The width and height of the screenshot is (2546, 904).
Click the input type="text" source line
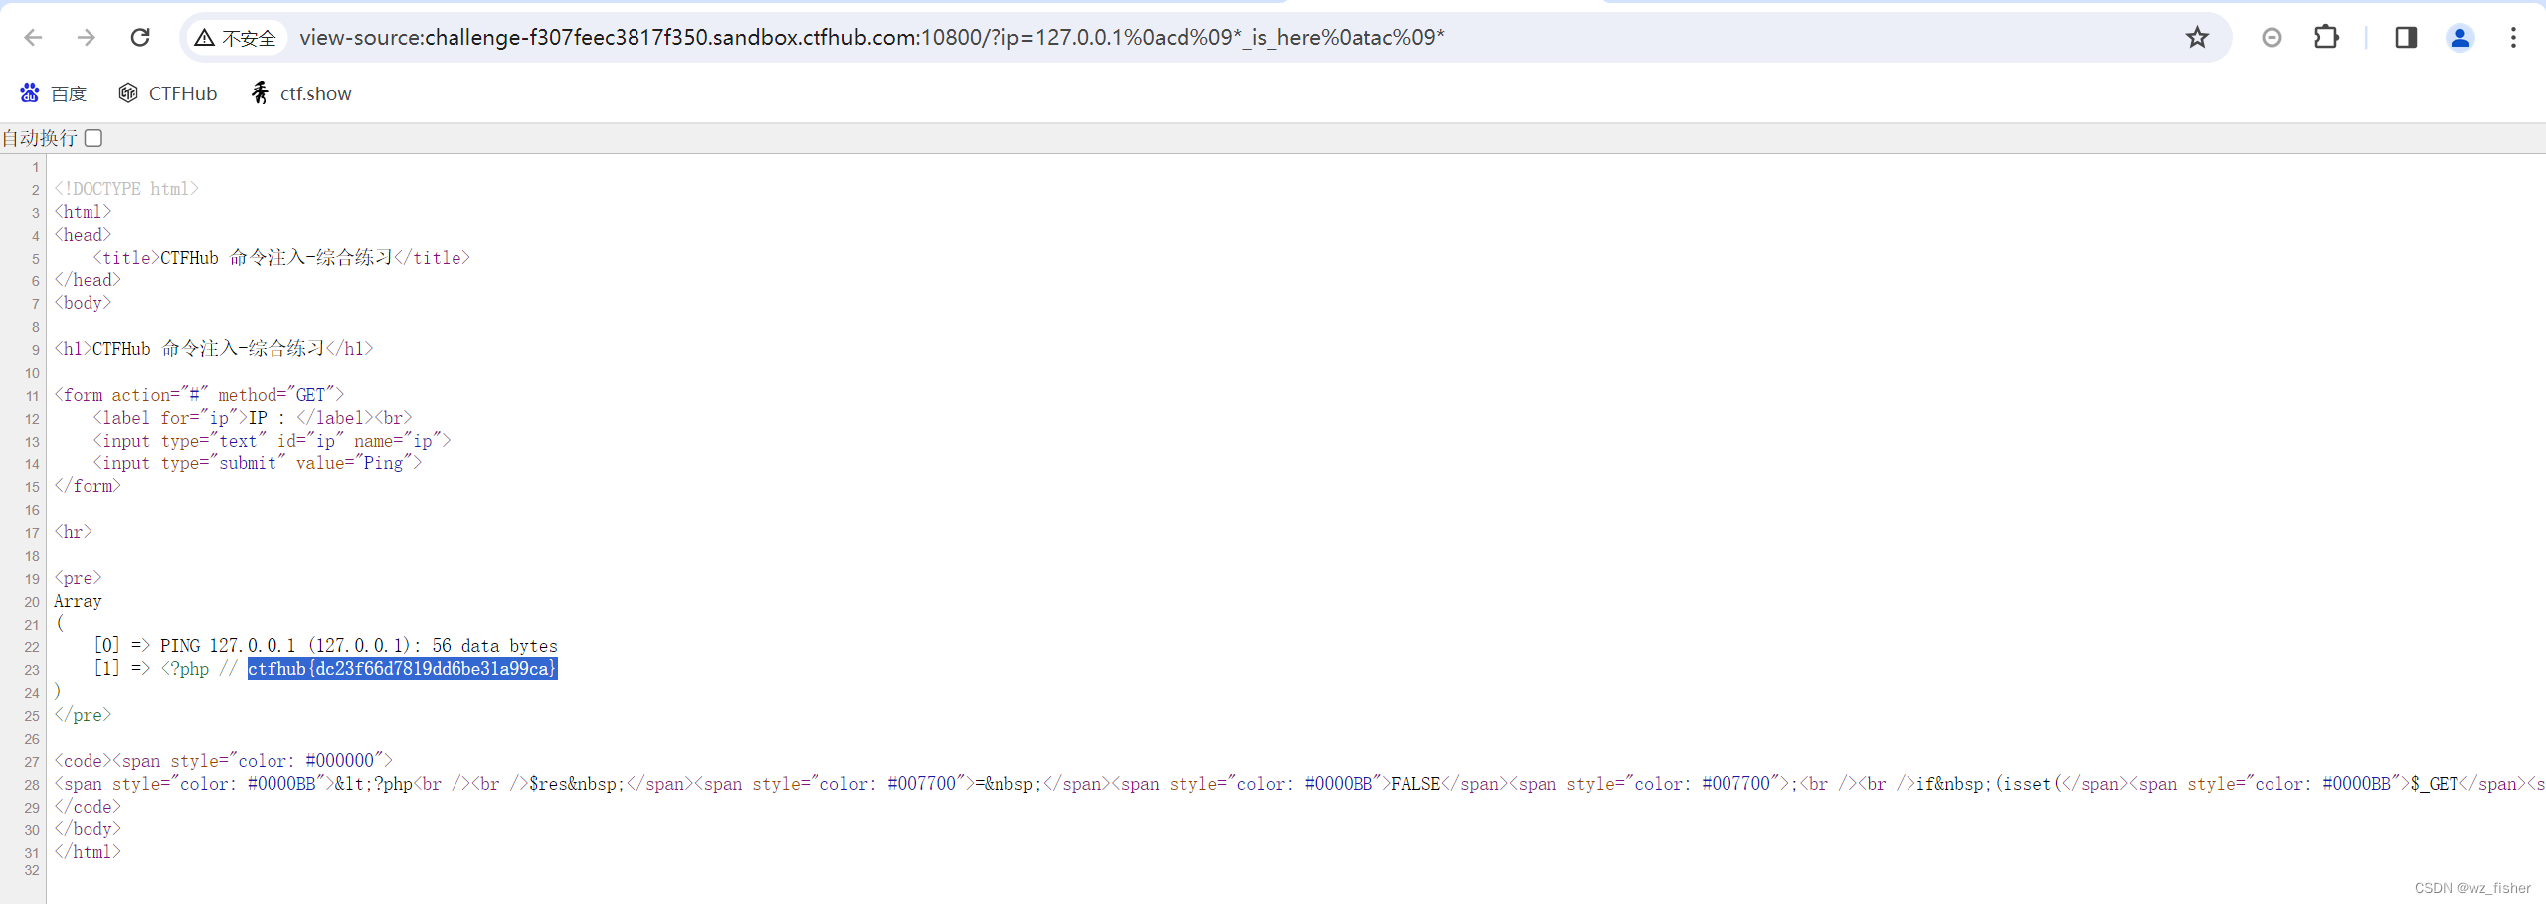272,441
